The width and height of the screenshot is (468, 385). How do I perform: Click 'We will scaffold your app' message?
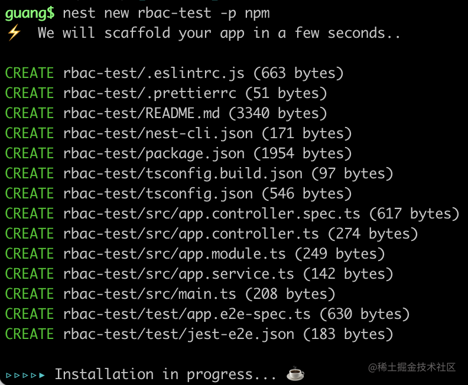tap(219, 32)
